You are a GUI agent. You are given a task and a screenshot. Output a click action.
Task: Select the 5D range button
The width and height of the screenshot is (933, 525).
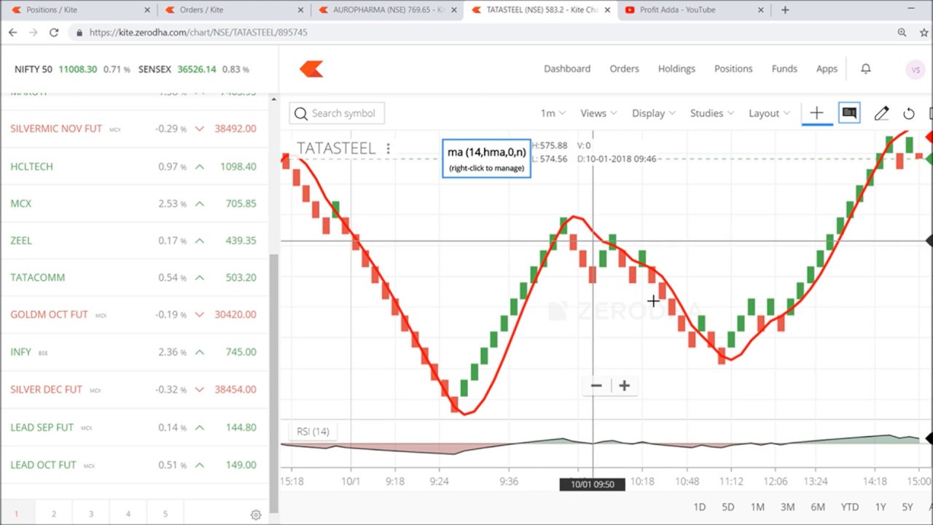point(727,507)
